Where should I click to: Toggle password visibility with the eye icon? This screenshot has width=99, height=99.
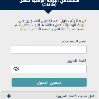[16, 69]
